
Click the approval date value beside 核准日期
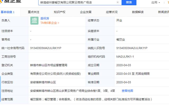[124, 82]
